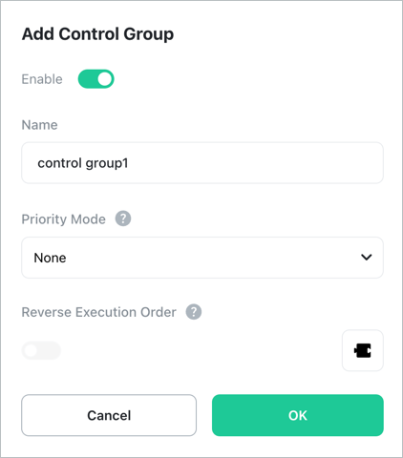Click the Reverse Execution Order label

pos(98,312)
